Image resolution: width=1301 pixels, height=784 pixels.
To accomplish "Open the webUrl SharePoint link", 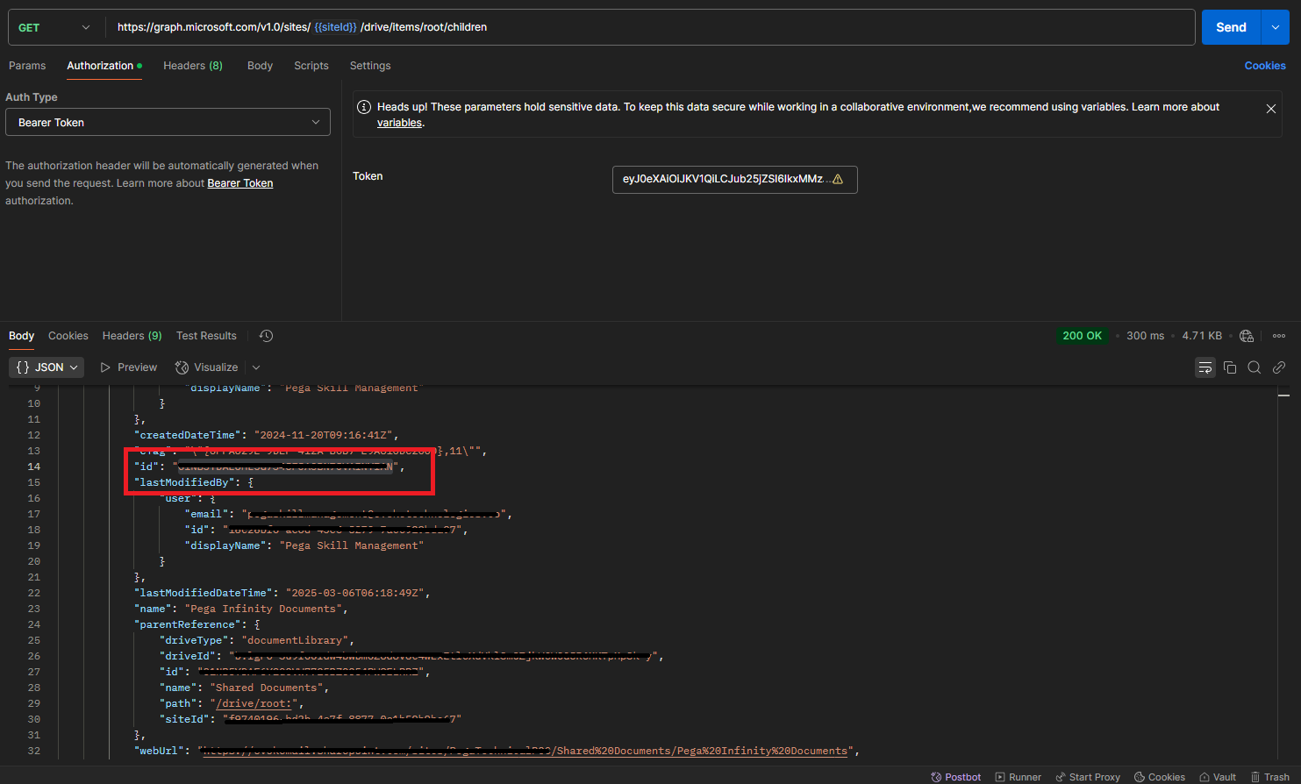I will tap(526, 751).
